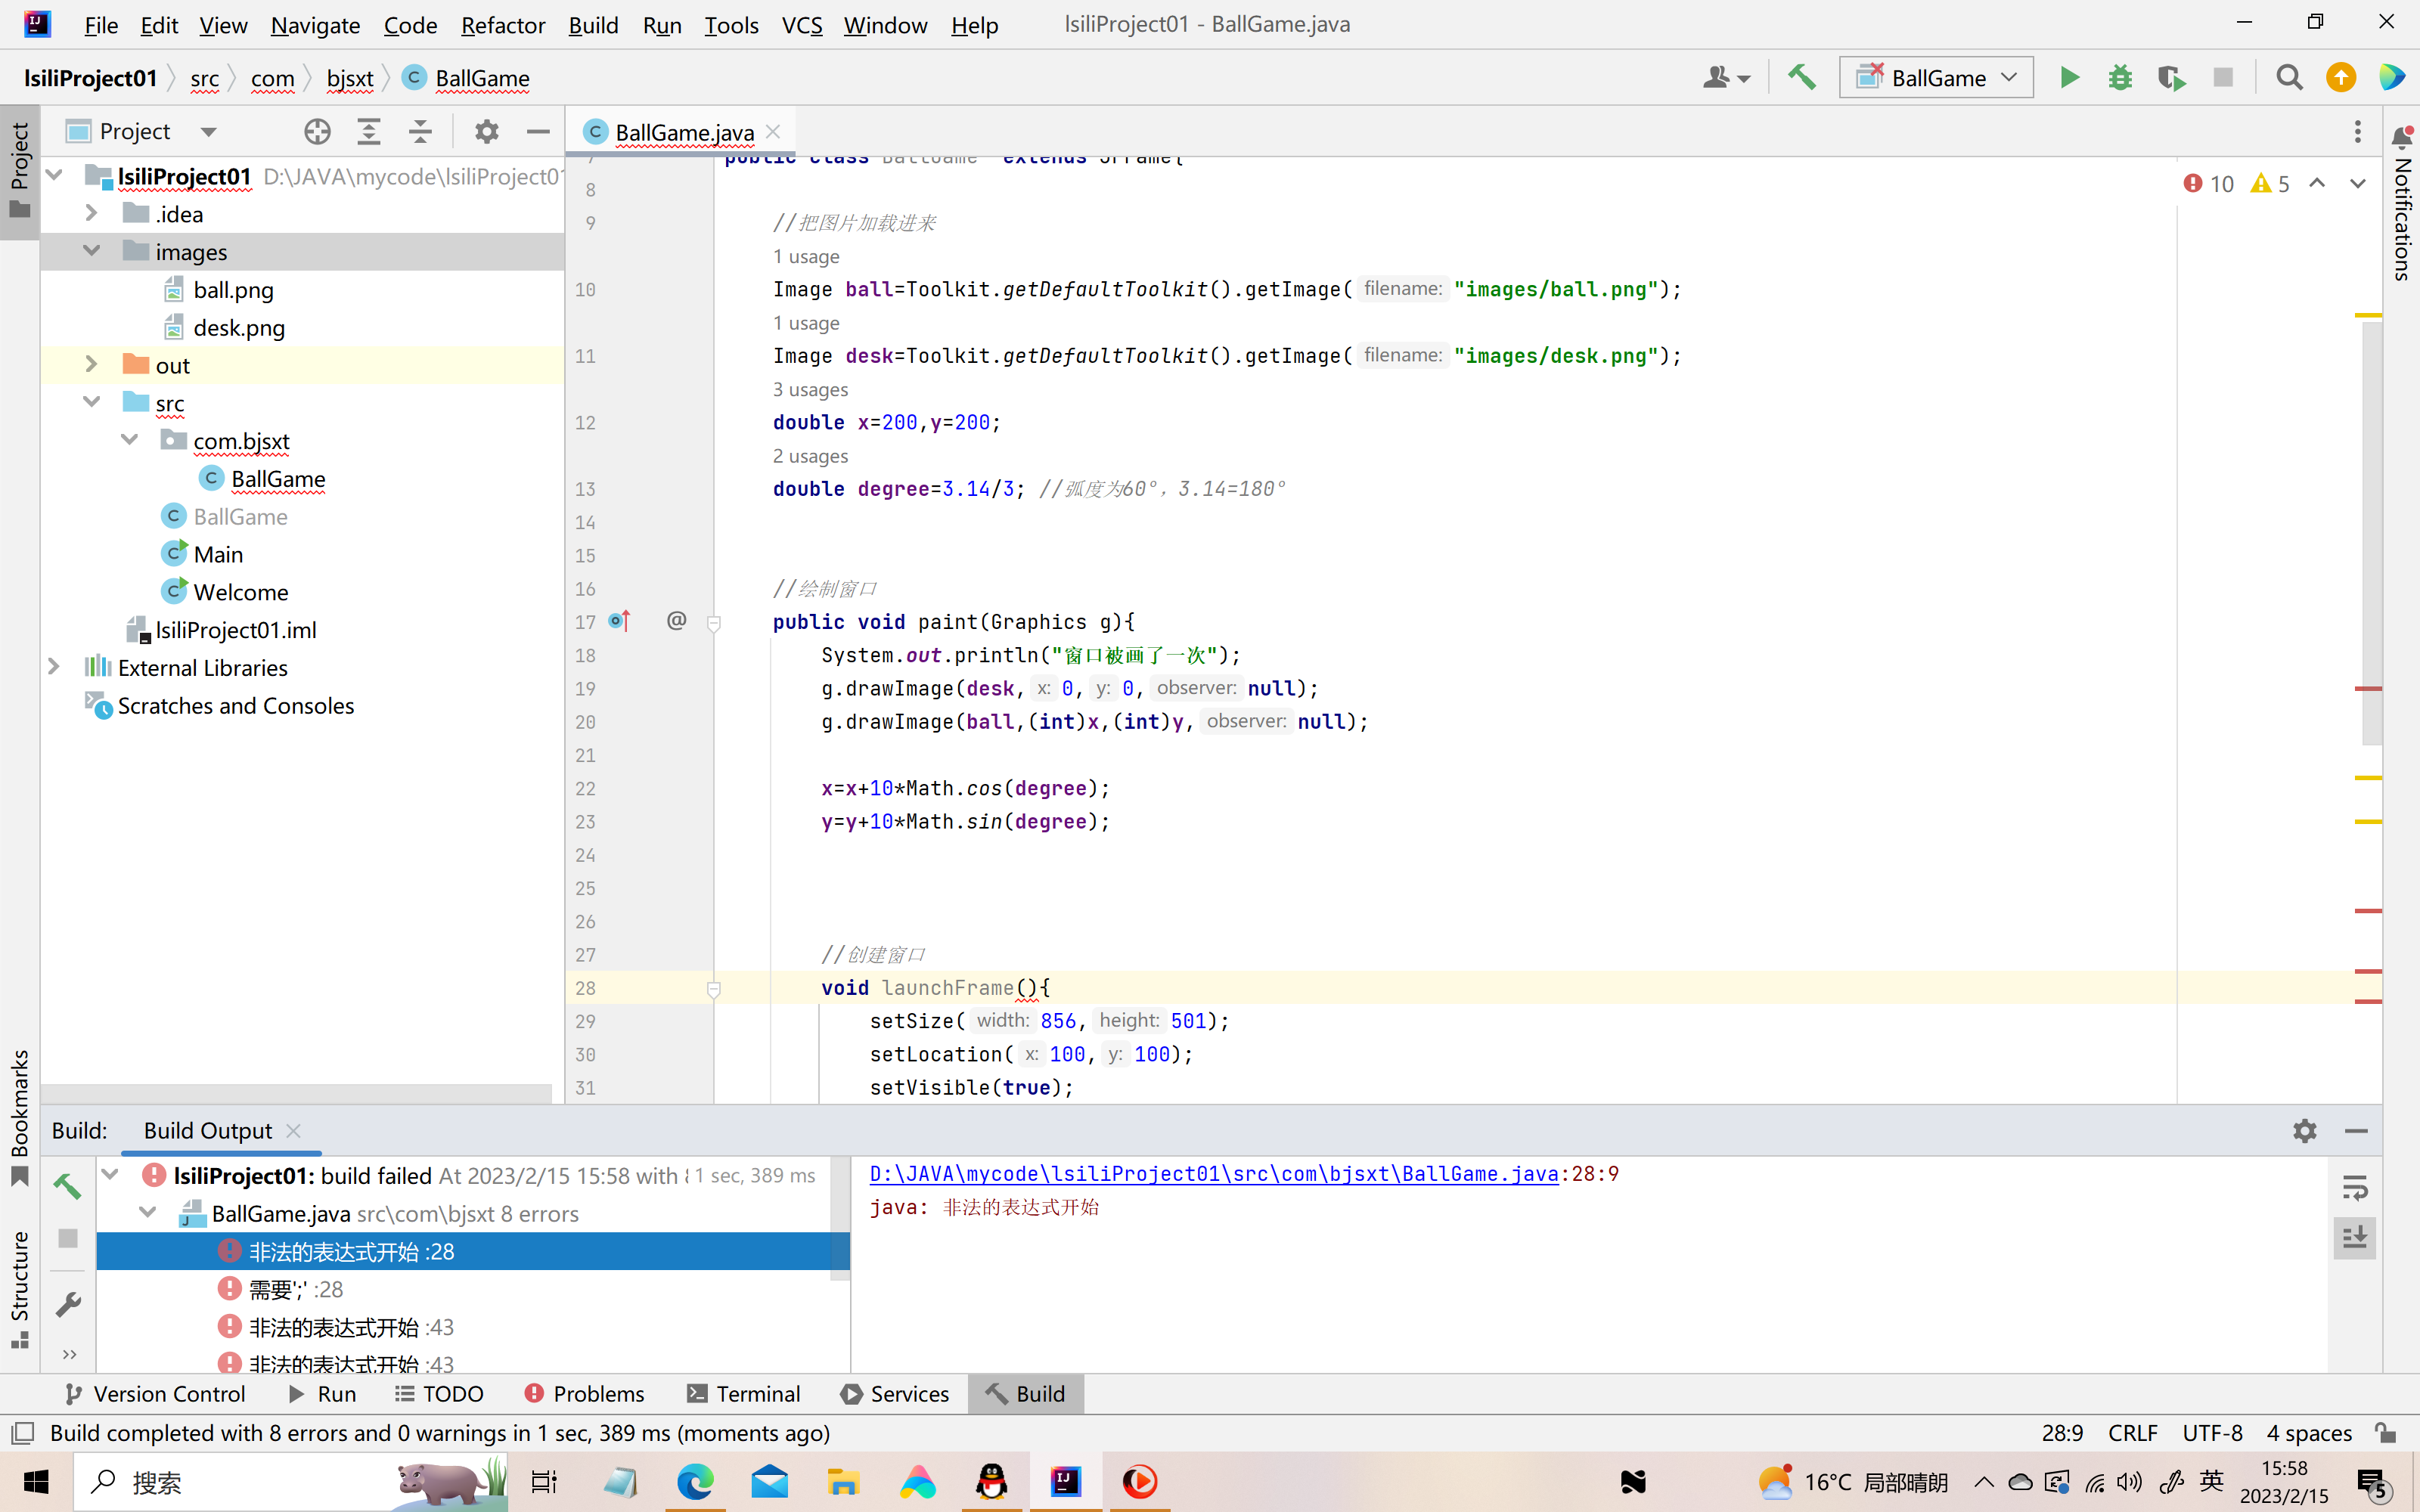Open editor tab options menu
Viewport: 2420px width, 1512px height.
click(2357, 132)
